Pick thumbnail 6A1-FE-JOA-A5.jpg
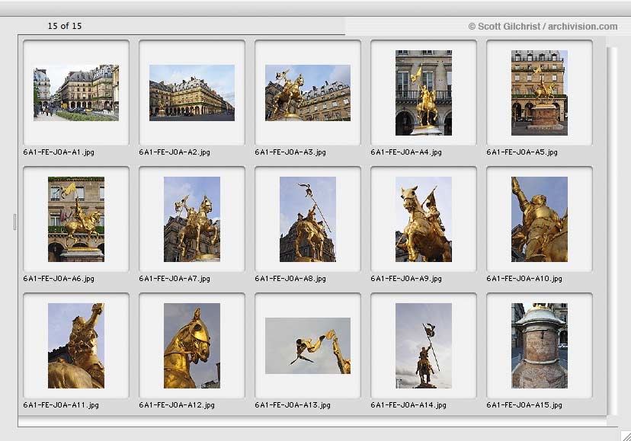 click(x=540, y=93)
